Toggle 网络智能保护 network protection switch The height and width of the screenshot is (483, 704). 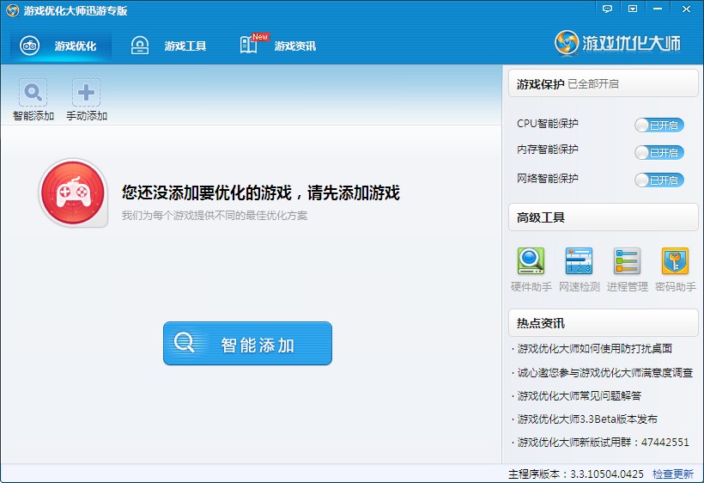pos(658,180)
